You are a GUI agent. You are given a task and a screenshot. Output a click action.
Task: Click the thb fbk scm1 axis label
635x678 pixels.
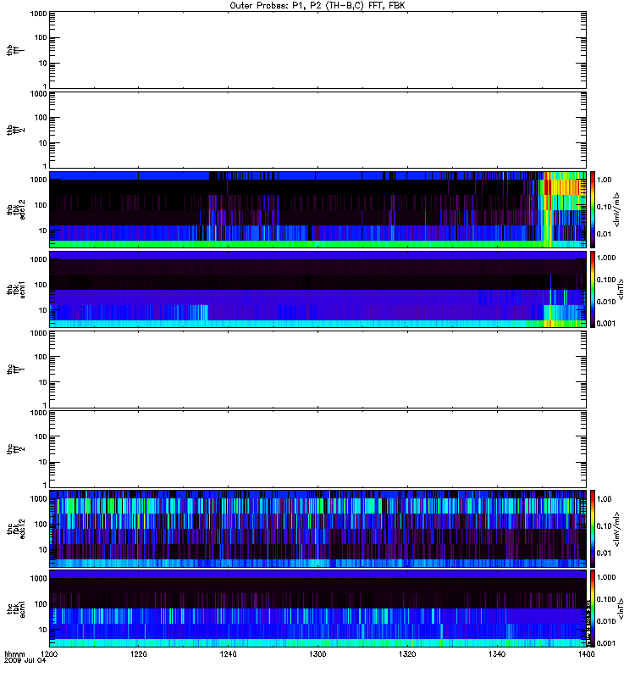coord(15,289)
